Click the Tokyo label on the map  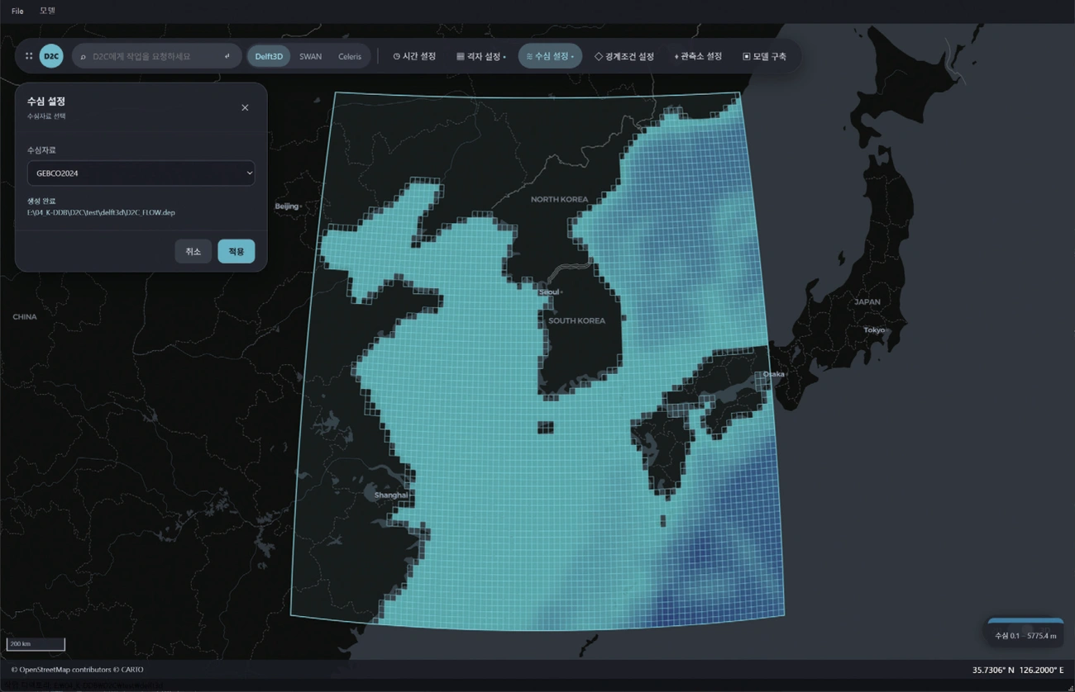[x=874, y=329]
